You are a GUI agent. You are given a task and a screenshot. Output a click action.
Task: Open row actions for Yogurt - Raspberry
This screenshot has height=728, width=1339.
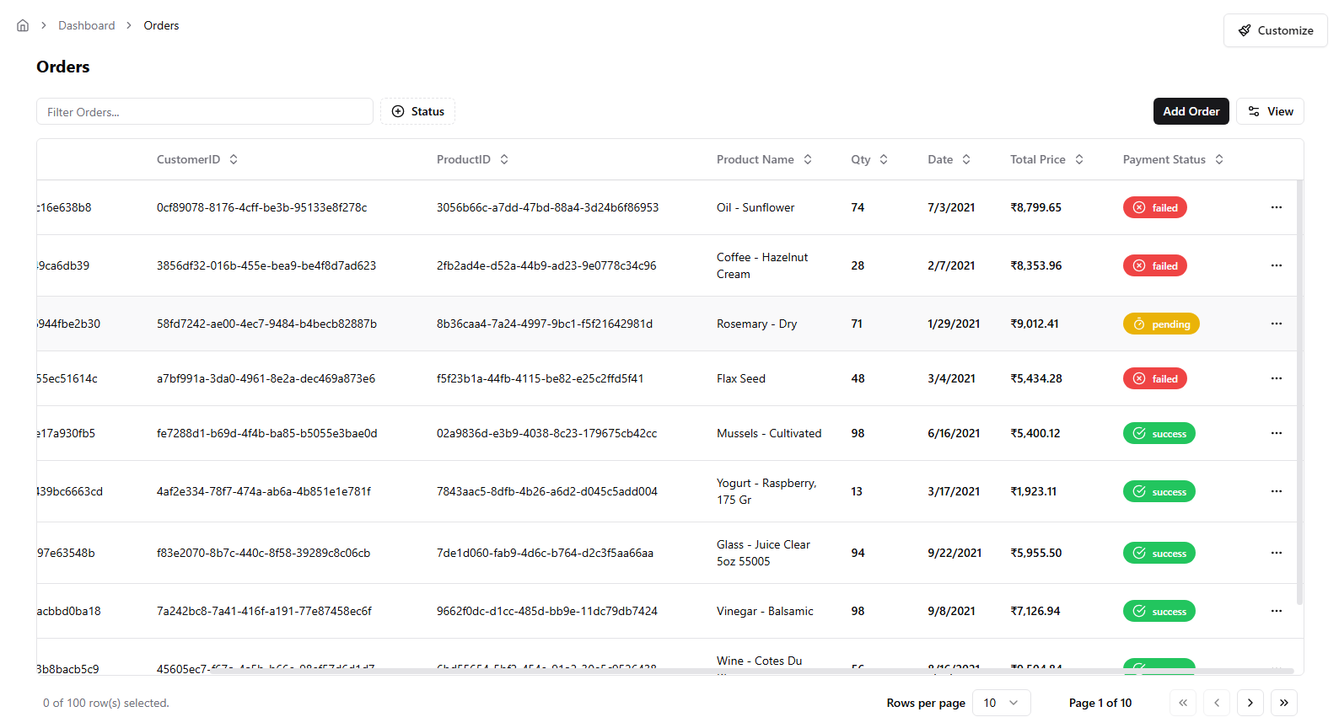[x=1277, y=491]
